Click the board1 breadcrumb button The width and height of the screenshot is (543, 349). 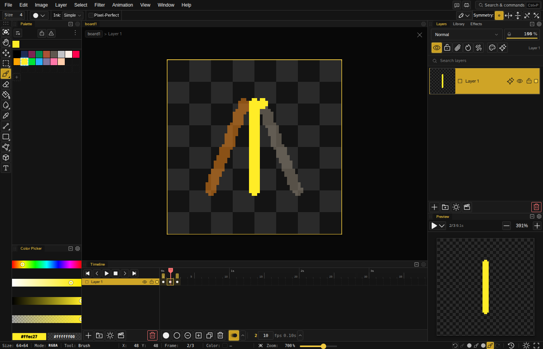94,34
